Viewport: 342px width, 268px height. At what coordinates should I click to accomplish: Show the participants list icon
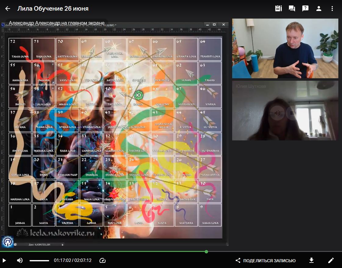319,9
